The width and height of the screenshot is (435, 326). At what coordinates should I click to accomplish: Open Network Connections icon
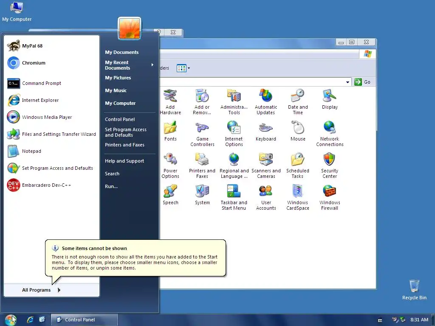330,134
